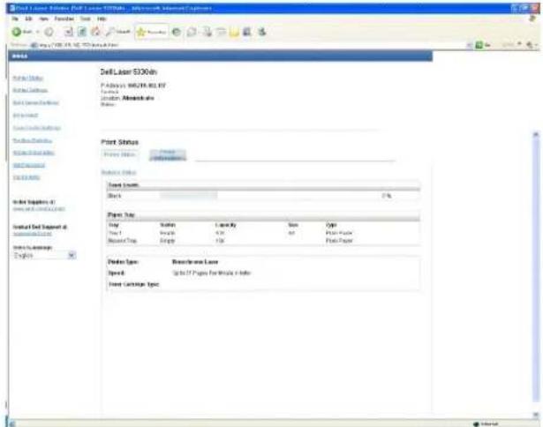Screen dimensions: 543x427
Task: Click the Internet zone status bar indicator
Action: 486,423
